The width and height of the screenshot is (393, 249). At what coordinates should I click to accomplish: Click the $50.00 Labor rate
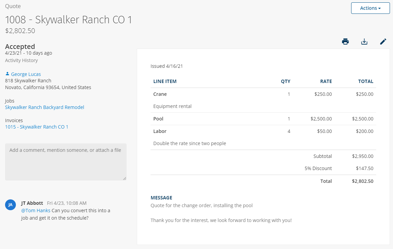tap(324, 131)
